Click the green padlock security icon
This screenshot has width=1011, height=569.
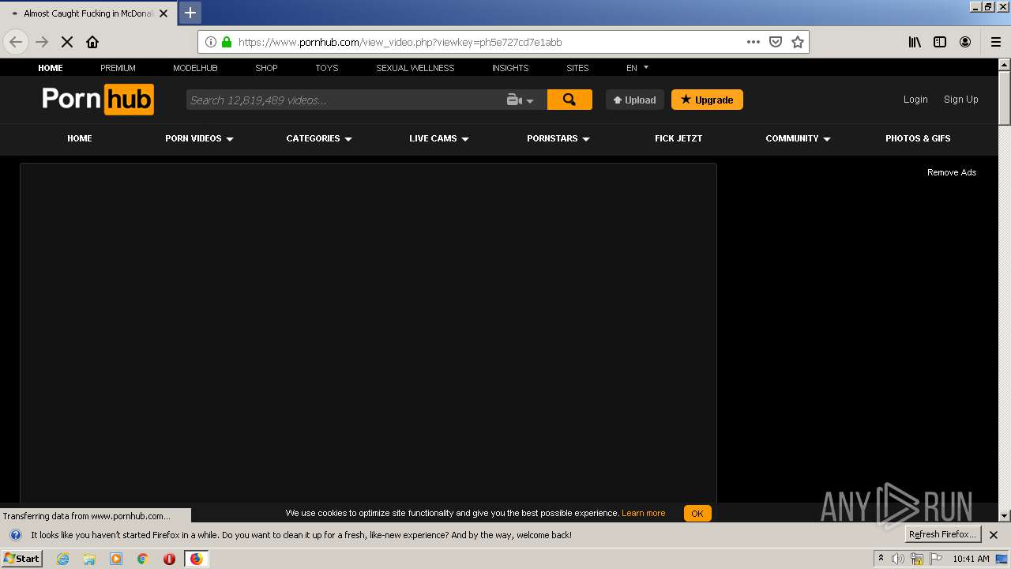[x=227, y=42]
